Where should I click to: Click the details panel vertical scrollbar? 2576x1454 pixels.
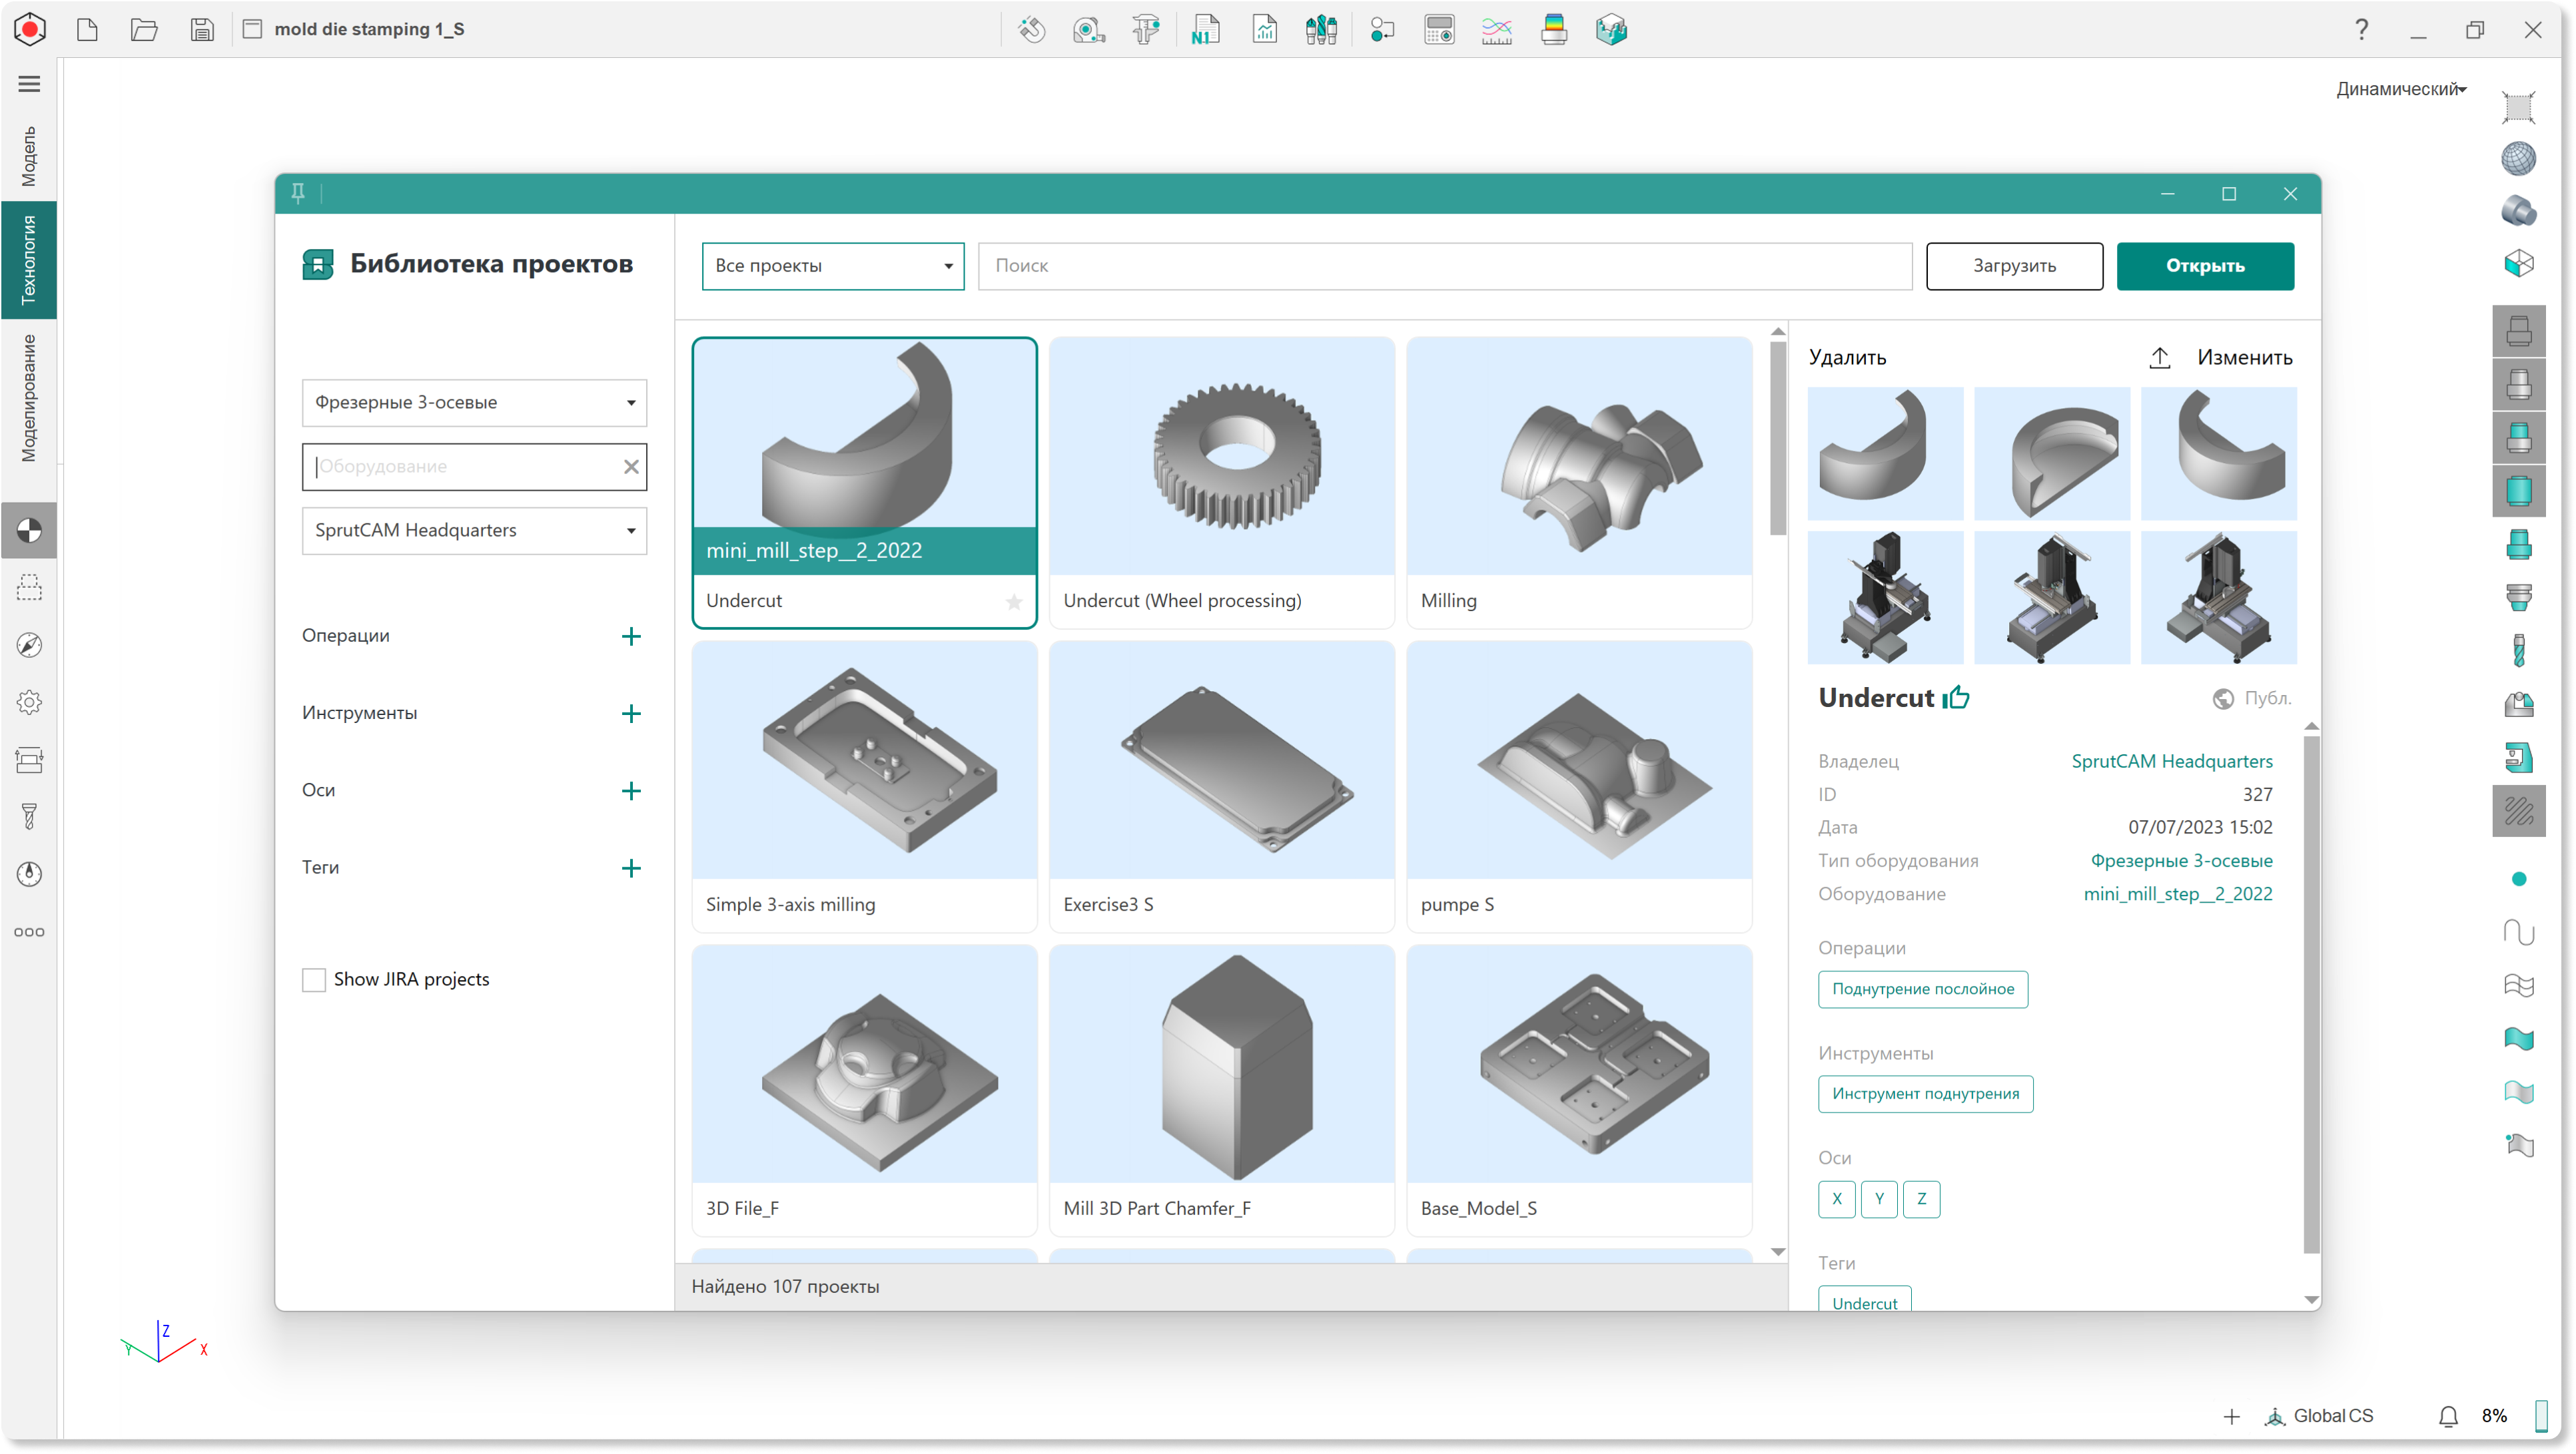2310,995
